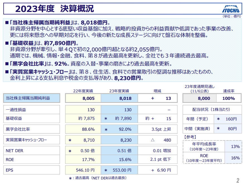Select the net profit value 8,005
243x183 pixels.
tap(83, 98)
